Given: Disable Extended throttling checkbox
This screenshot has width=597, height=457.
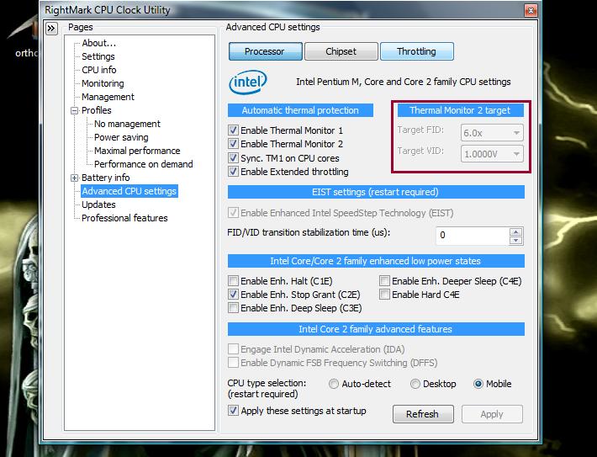Looking at the screenshot, I should (233, 172).
